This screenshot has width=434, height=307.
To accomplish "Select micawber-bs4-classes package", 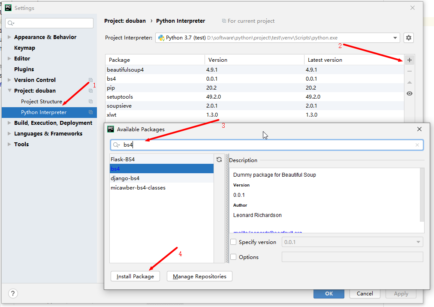I will (162, 187).
